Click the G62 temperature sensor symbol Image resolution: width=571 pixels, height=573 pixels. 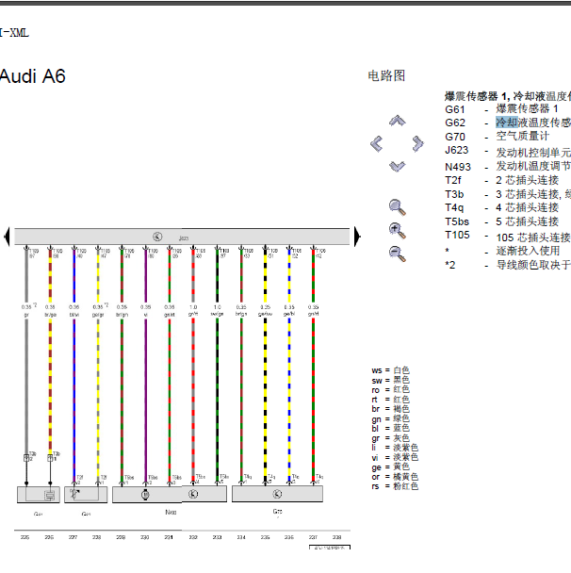pyautogui.click(x=74, y=493)
